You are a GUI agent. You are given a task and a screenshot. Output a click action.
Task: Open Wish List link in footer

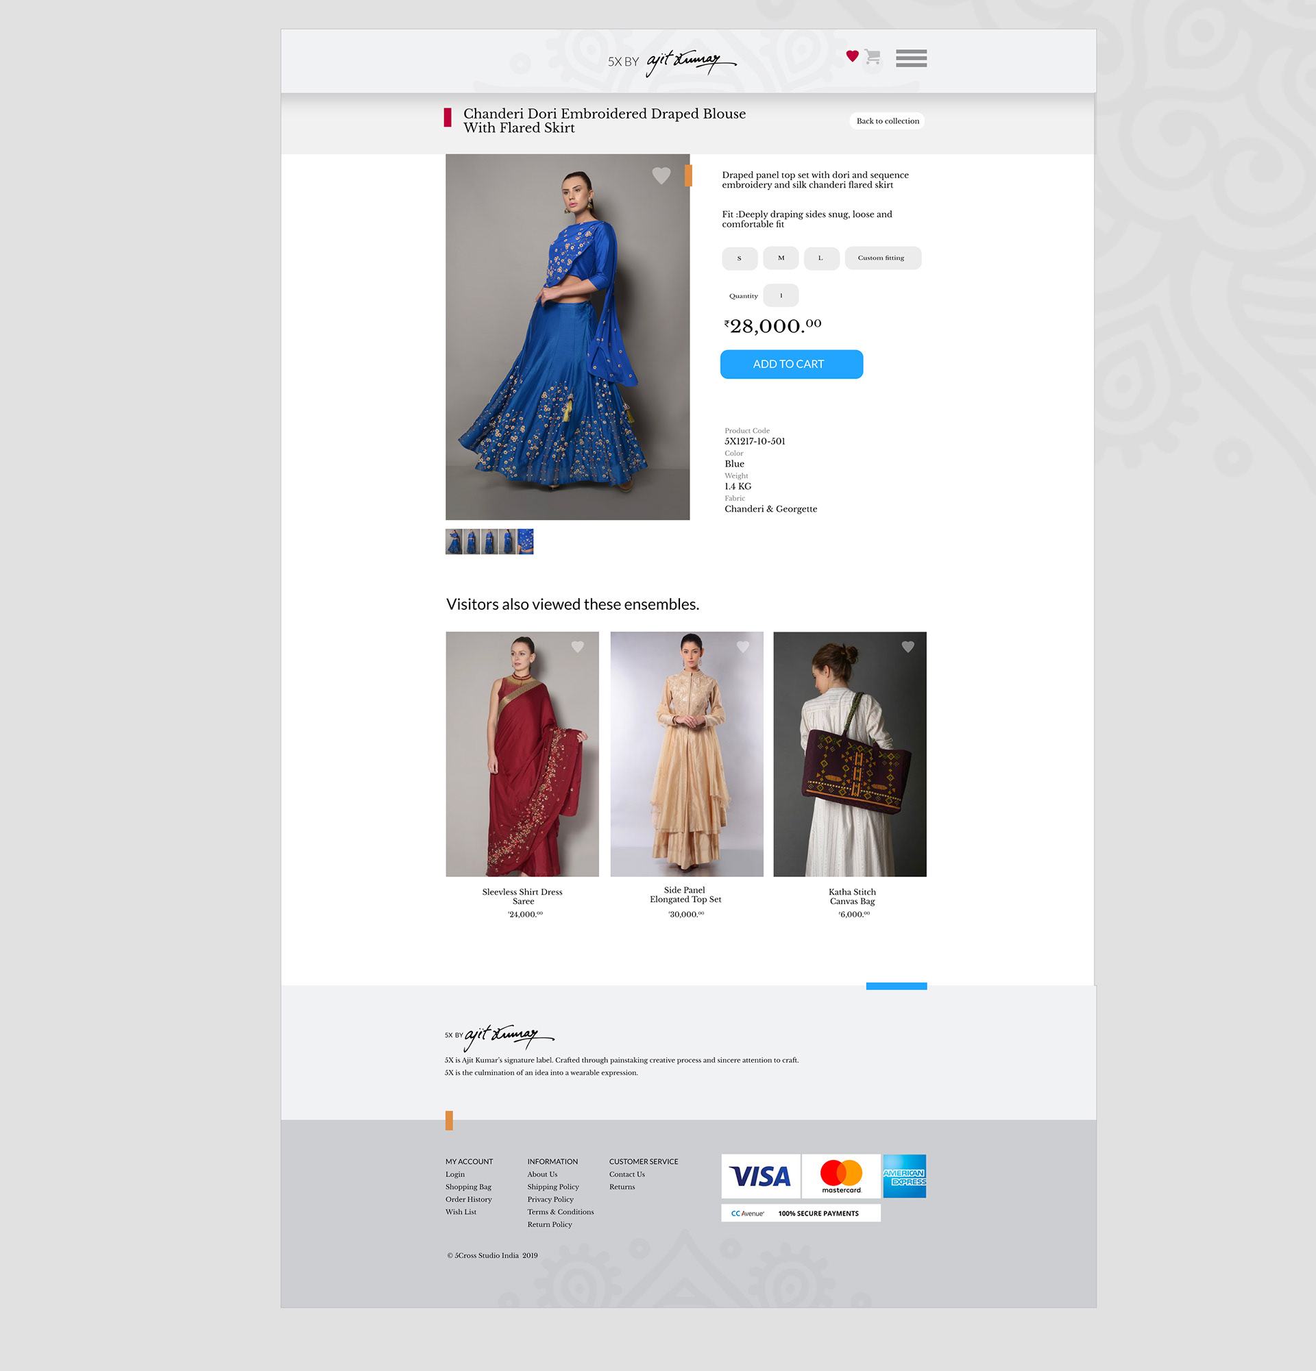tap(461, 1212)
